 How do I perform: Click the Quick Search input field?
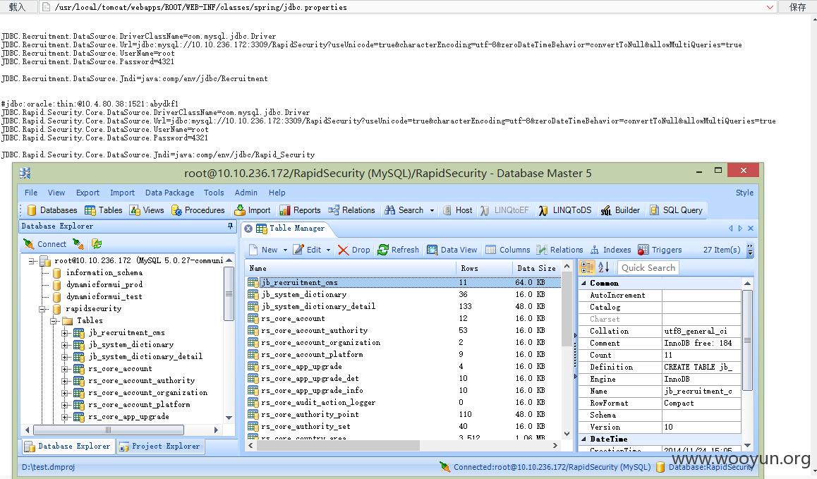648,267
